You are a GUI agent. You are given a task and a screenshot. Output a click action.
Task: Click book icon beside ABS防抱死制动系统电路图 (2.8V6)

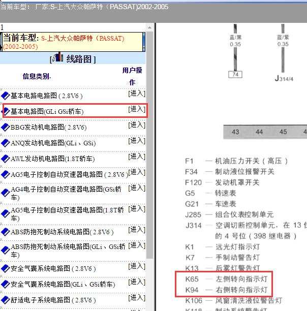coord(6,232)
